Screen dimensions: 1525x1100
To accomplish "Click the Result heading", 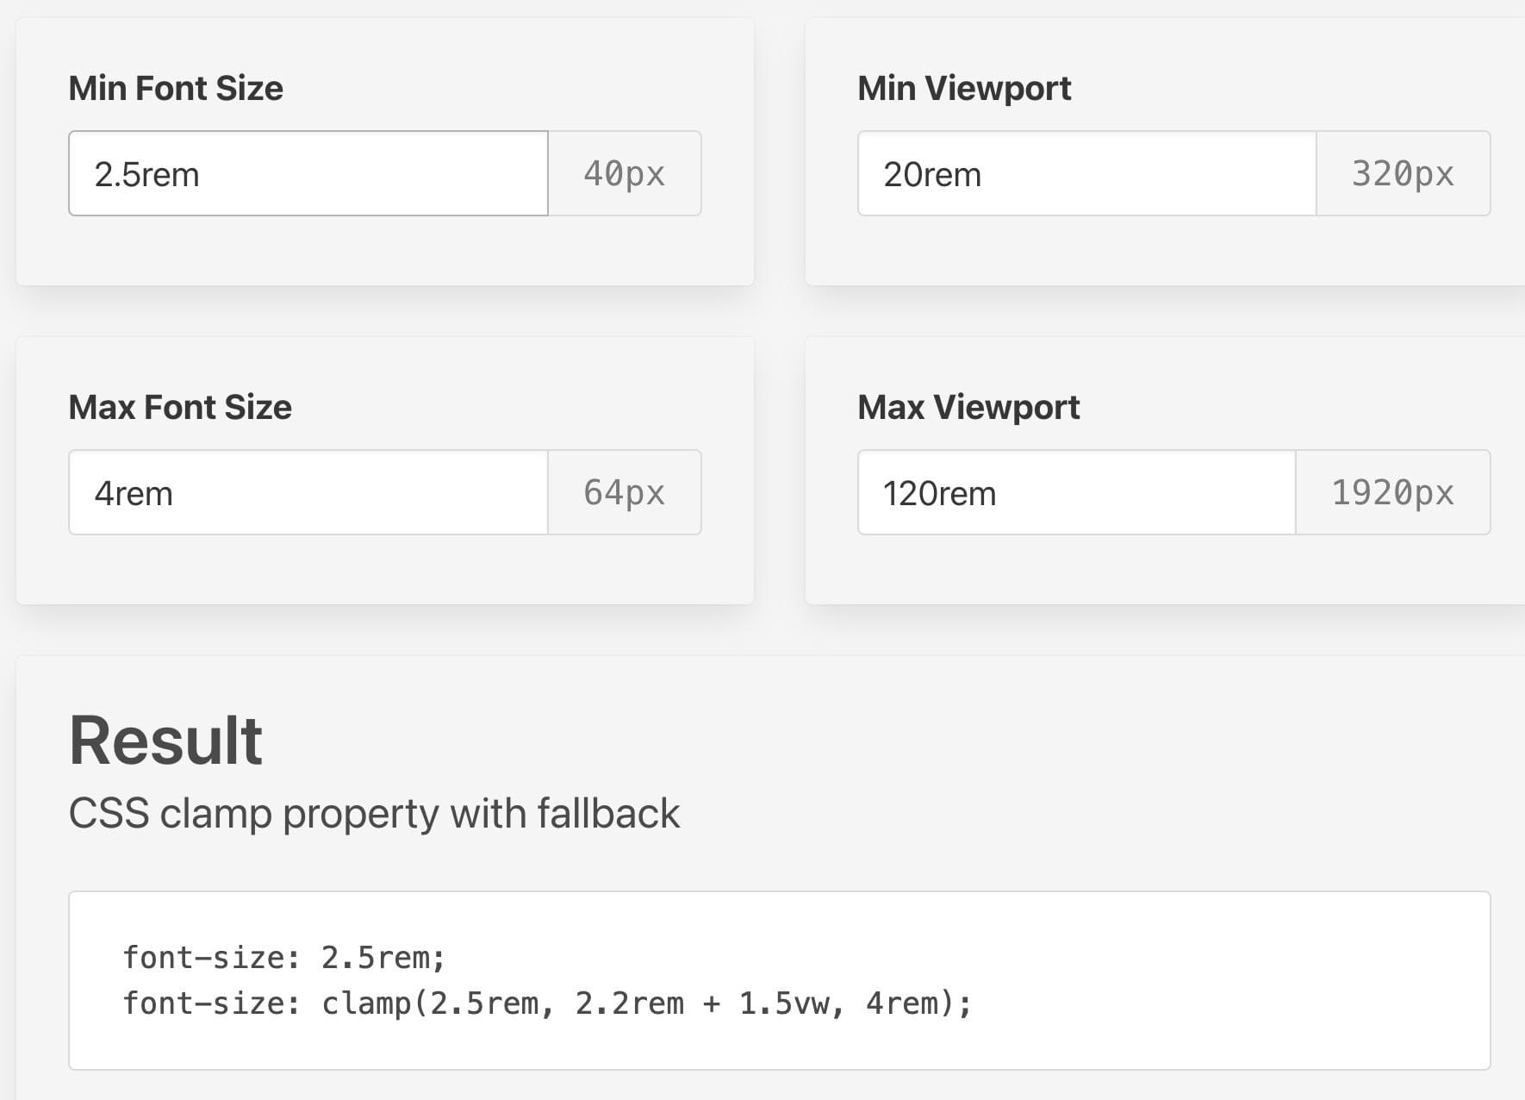I will 165,741.
